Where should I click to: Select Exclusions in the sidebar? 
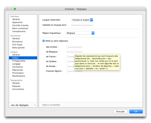17,42
